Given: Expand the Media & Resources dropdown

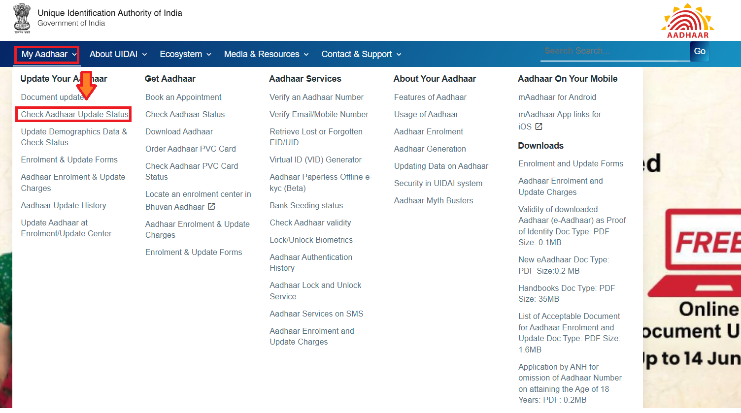Looking at the screenshot, I should [262, 54].
